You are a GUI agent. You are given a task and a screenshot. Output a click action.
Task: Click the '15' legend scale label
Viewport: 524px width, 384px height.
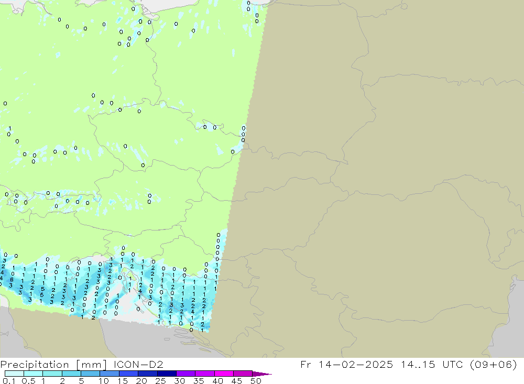(123, 381)
